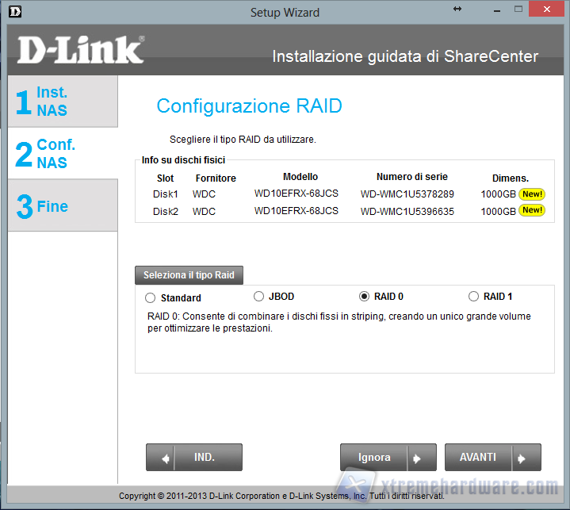Click the New! badge for Disk1
570x510 pixels.
[532, 194]
